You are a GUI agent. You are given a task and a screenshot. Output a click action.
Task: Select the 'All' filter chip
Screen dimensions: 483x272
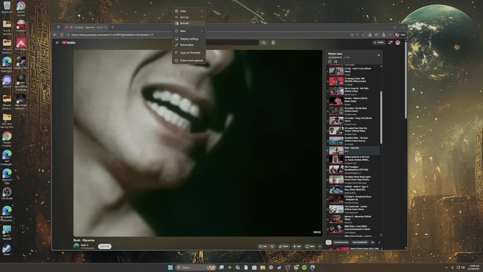click(329, 242)
